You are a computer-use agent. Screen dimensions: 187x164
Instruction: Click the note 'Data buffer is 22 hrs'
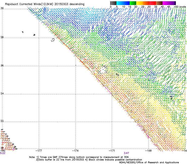tap(52, 160)
